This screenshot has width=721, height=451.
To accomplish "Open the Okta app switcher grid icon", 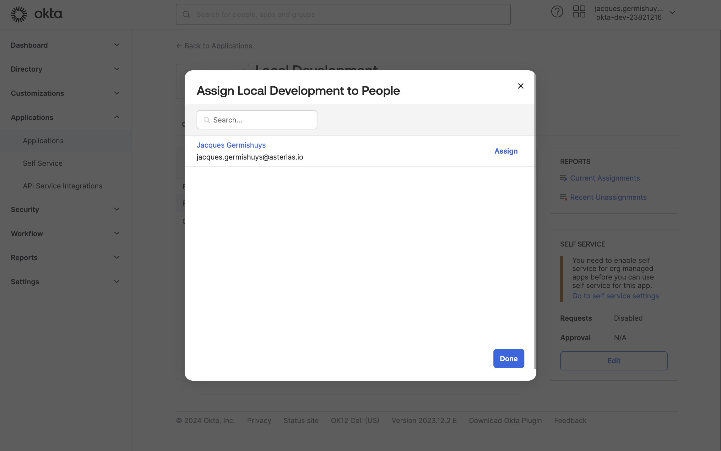I will click(579, 11).
